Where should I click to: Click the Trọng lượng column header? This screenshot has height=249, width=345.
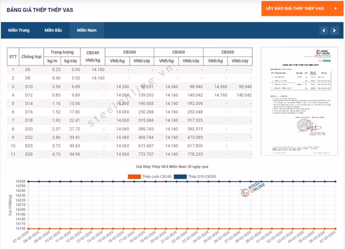click(x=62, y=52)
